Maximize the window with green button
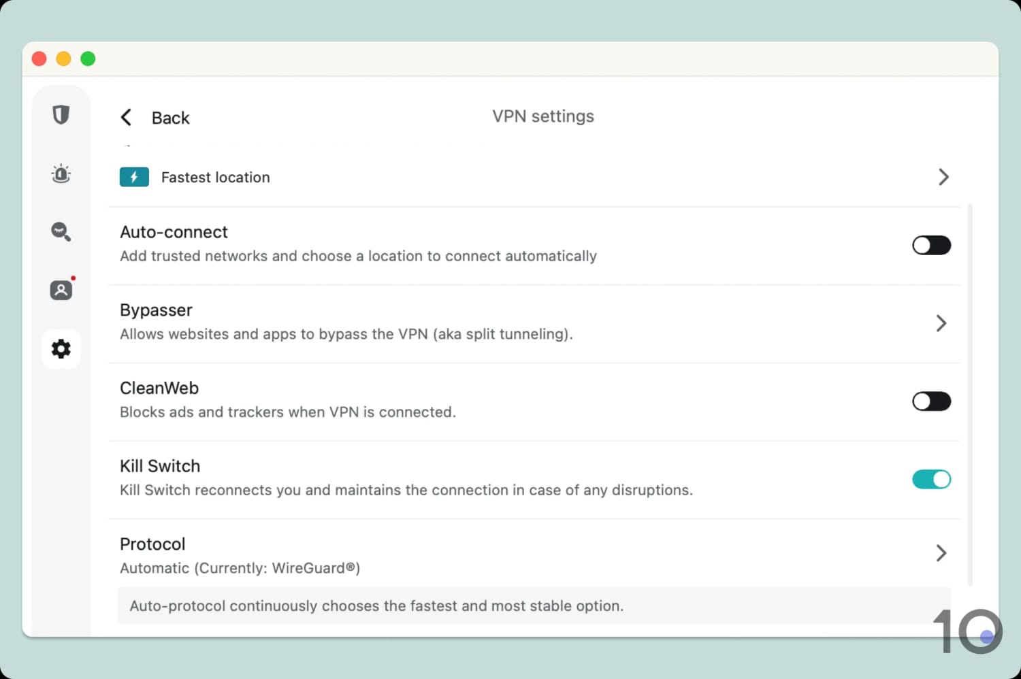The width and height of the screenshot is (1021, 679). pyautogui.click(x=88, y=59)
